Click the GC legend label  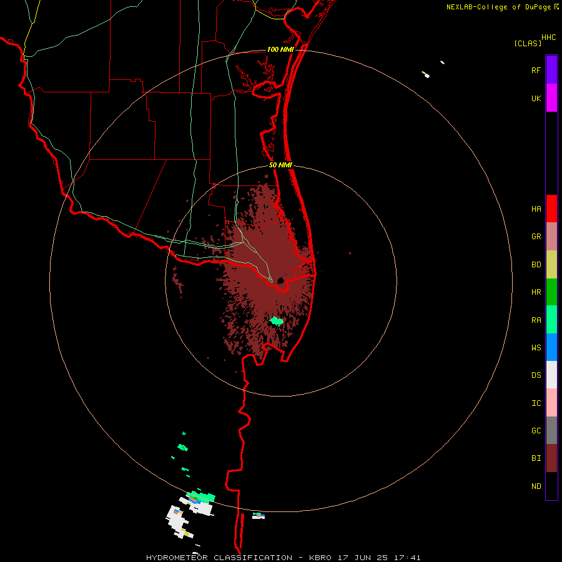pyautogui.click(x=536, y=431)
